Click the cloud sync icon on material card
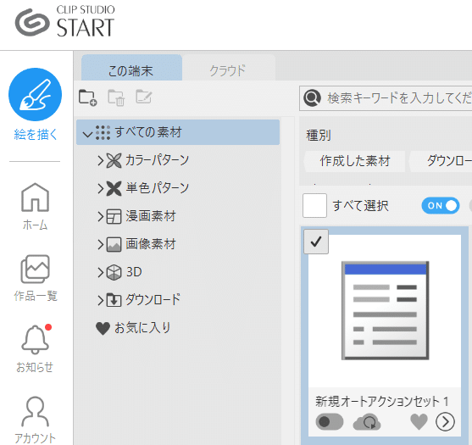This screenshot has width=472, height=445. point(367,422)
